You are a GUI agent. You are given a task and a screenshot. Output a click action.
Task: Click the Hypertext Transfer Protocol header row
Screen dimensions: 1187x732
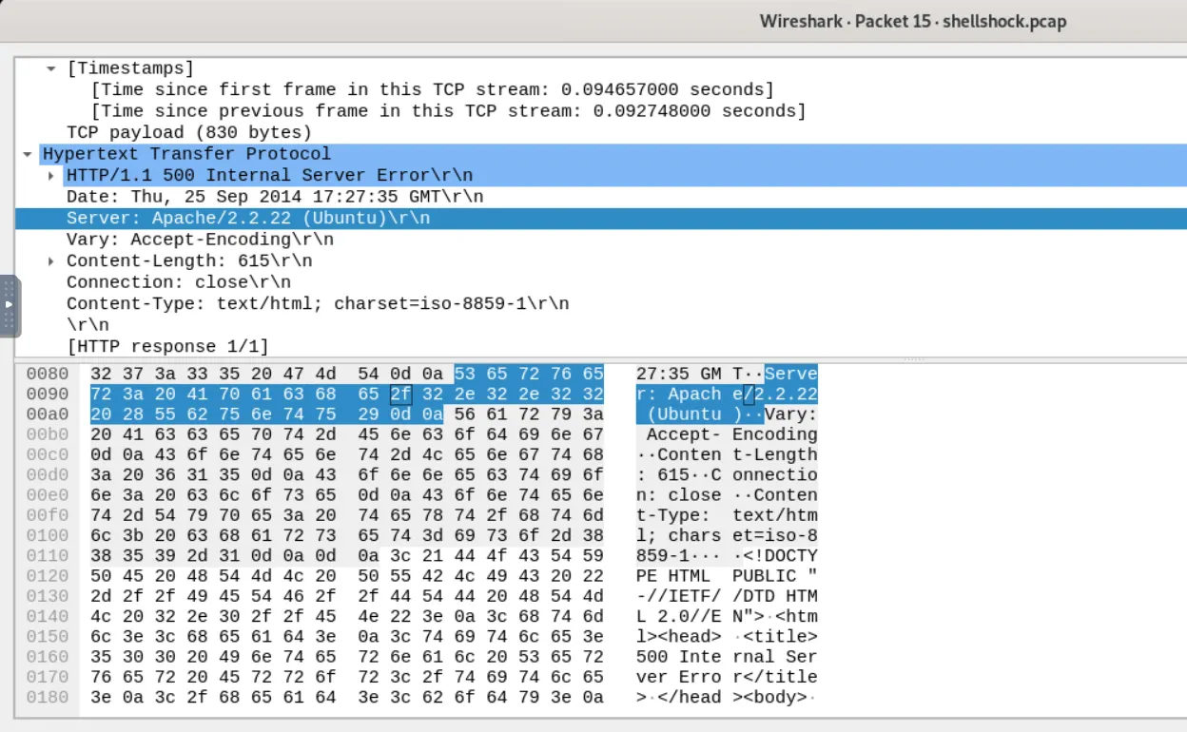point(186,154)
